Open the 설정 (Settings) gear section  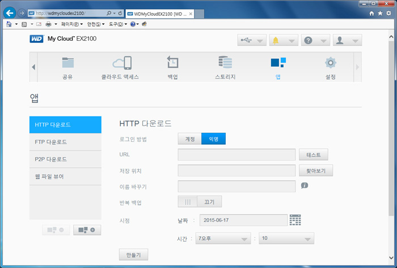(x=331, y=68)
